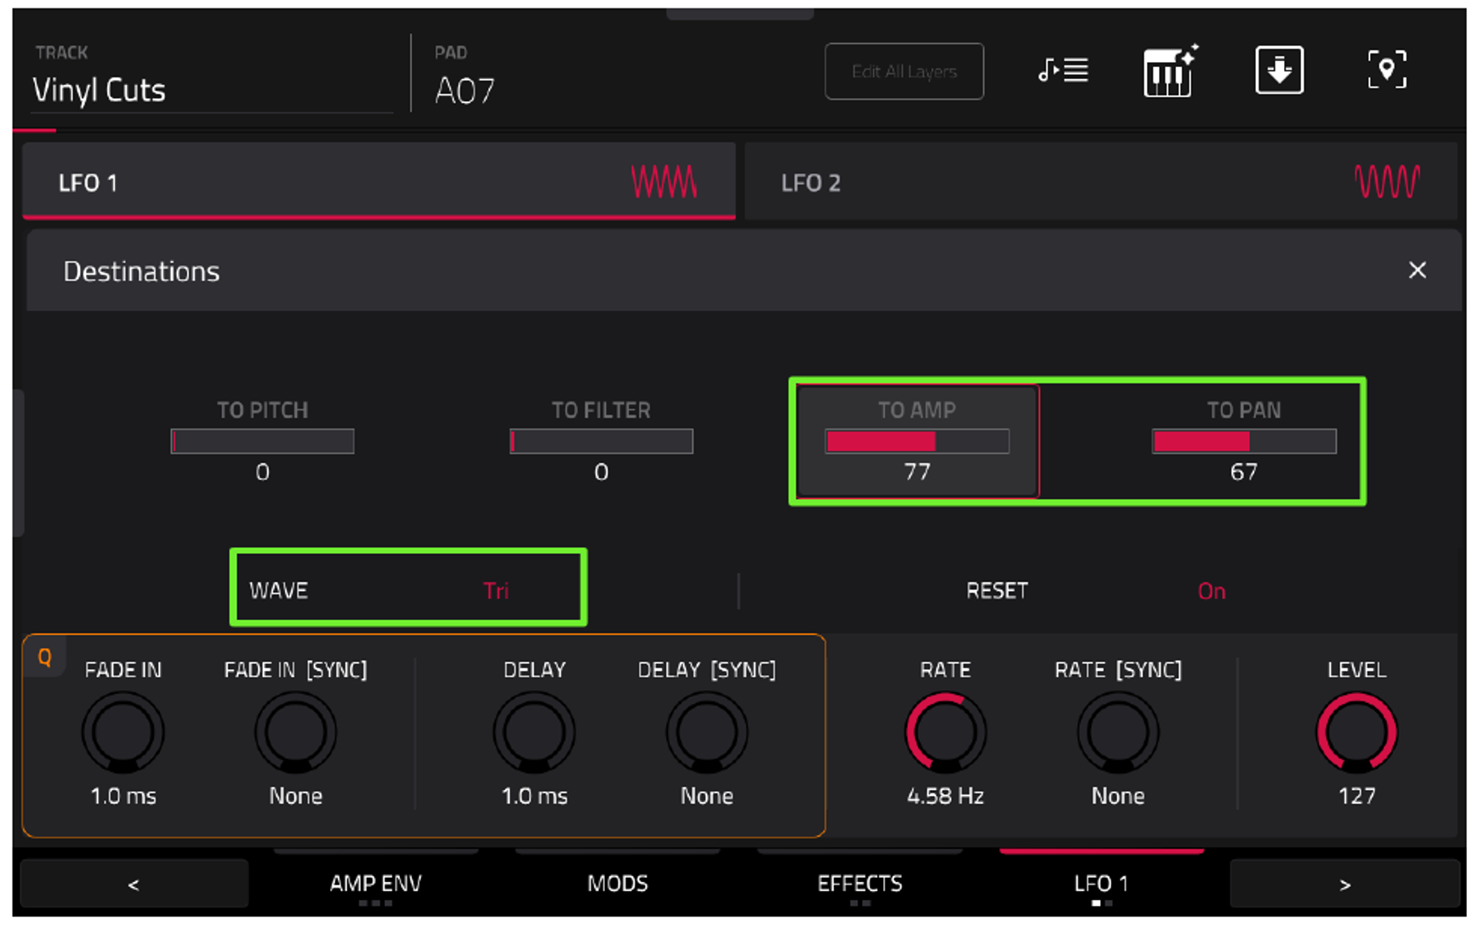Select the LFO 1 tab
The height and width of the screenshot is (927, 1478).
pyautogui.click(x=379, y=182)
